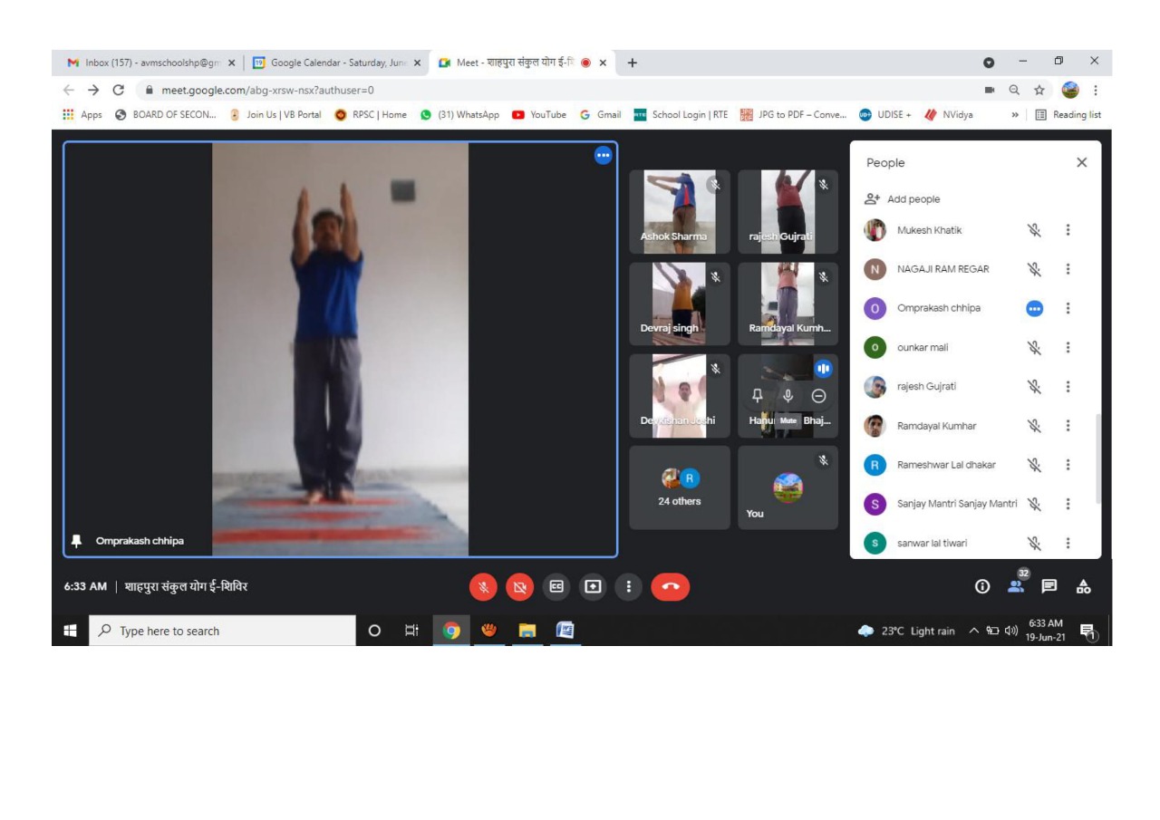Open more actions for NAGAJI RAM REGAR

(x=1068, y=269)
